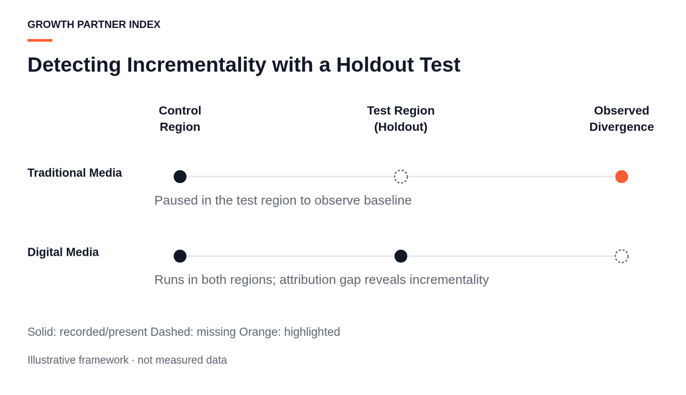Click the orange Observed Divergence dot
Screen dimensions: 686x395
622,177
